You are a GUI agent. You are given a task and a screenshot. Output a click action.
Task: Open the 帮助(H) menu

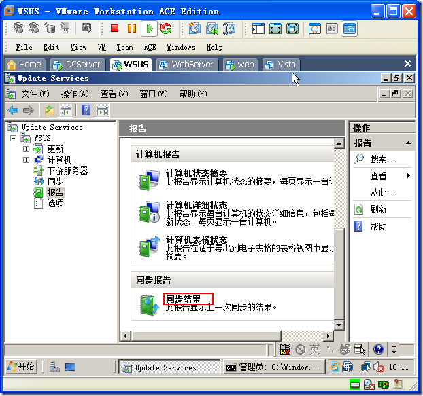[193, 94]
